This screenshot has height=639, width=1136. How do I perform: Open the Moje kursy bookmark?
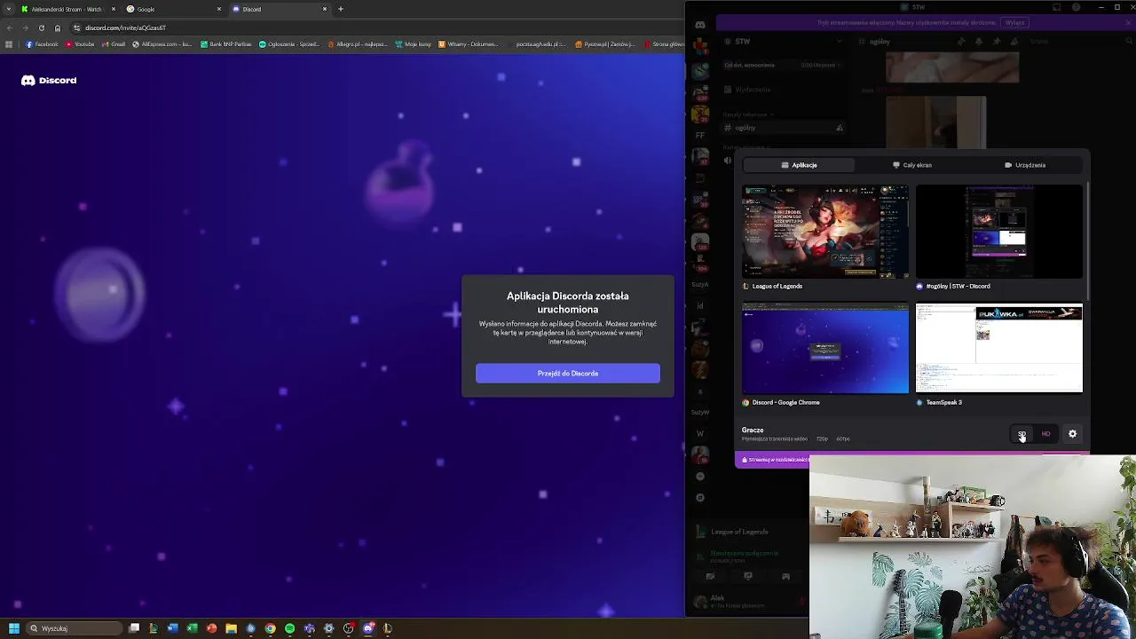pos(414,44)
